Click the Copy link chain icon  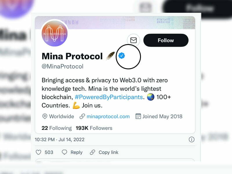pyautogui.click(x=93, y=152)
